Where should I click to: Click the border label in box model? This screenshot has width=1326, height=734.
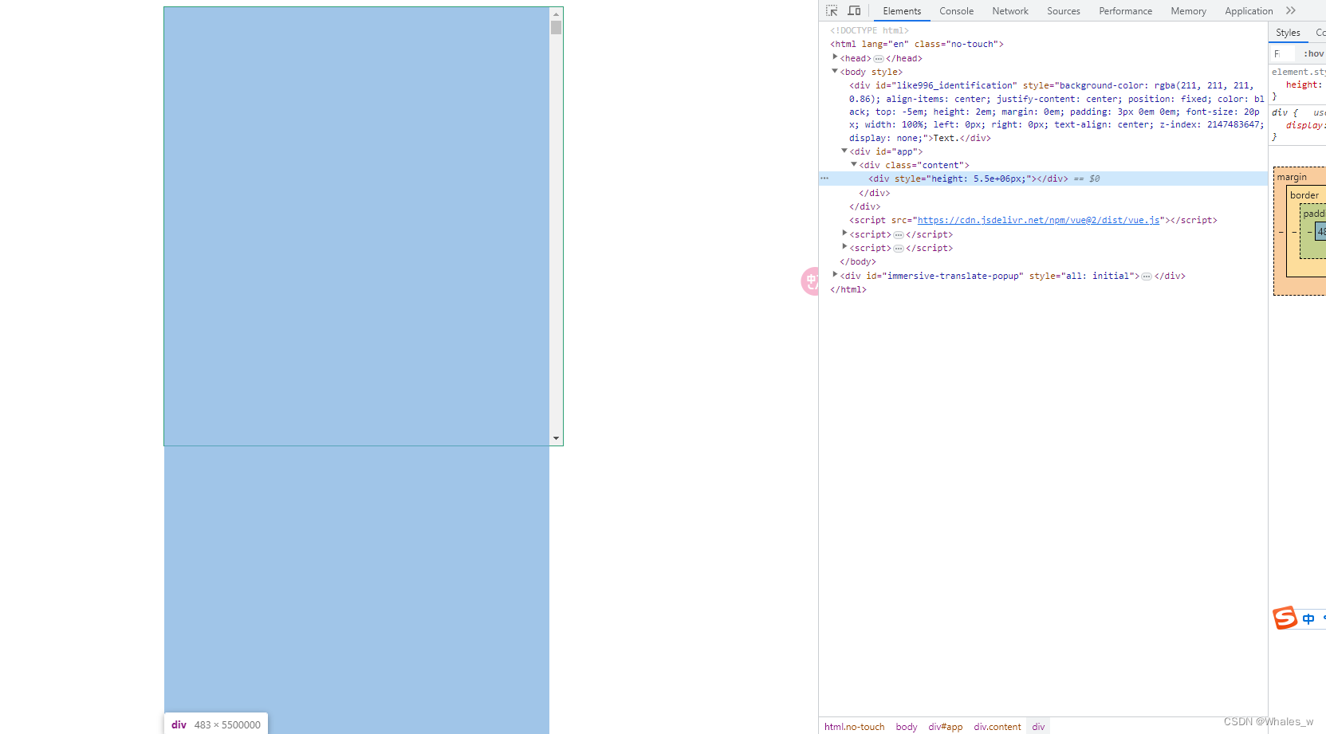coord(1304,195)
